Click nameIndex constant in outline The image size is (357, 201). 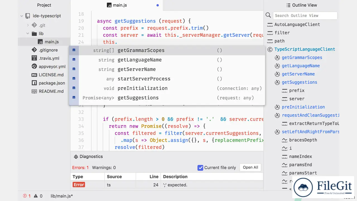click(301, 156)
